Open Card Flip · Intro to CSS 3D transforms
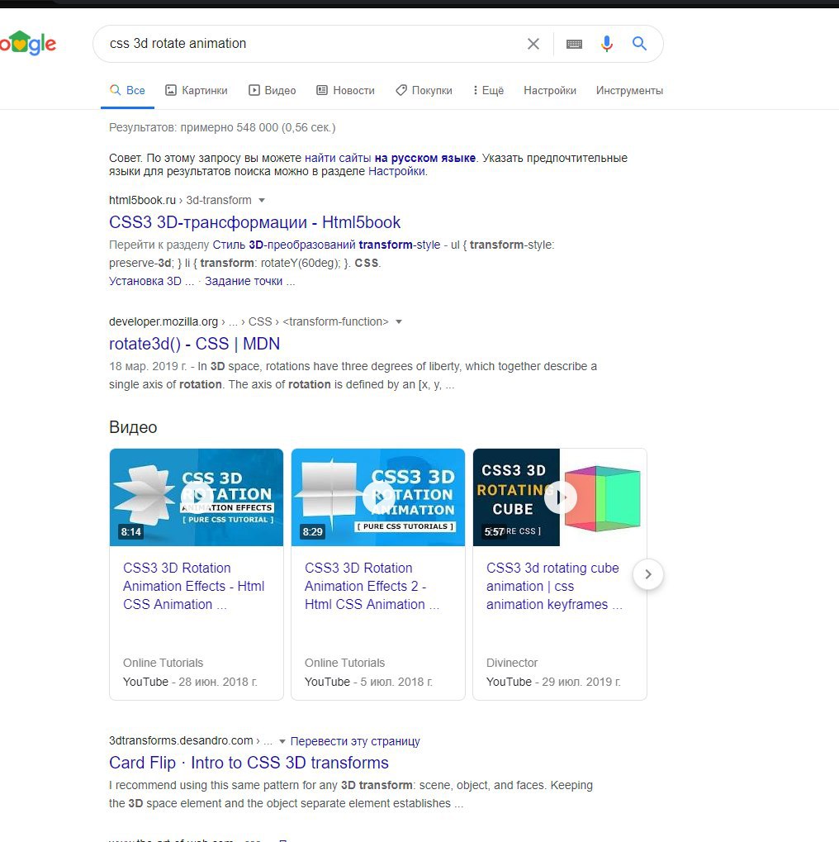 (x=249, y=763)
